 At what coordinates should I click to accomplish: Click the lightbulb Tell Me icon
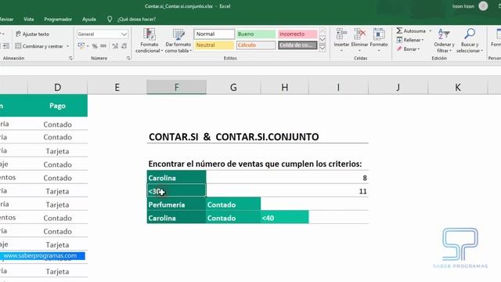pos(110,19)
